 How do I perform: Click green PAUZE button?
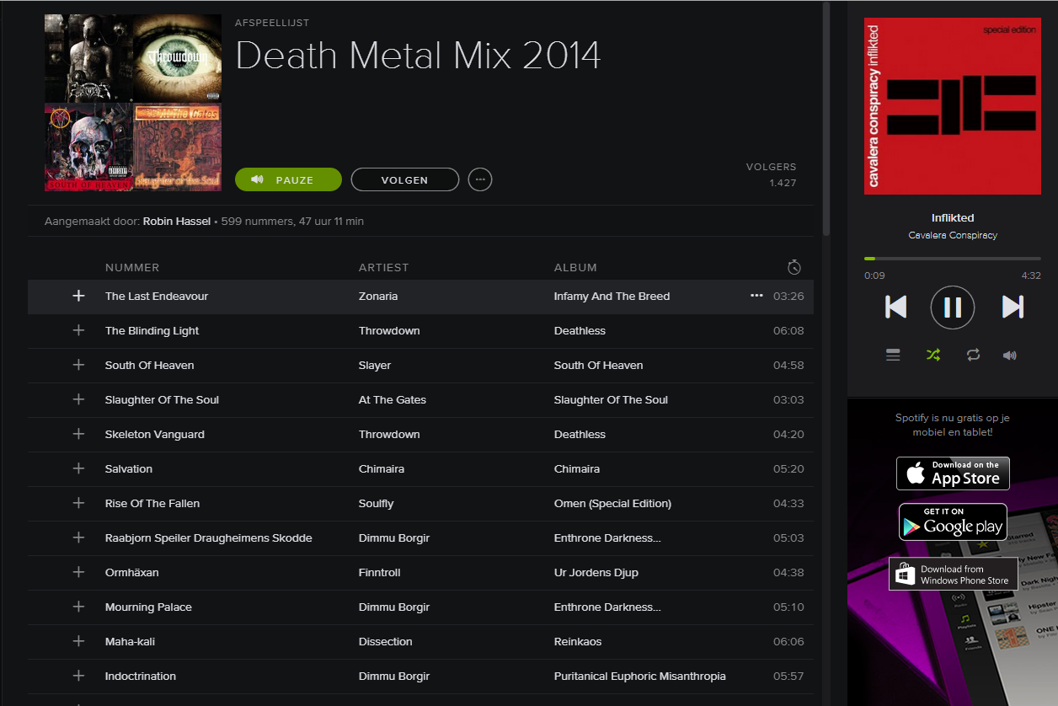click(288, 179)
